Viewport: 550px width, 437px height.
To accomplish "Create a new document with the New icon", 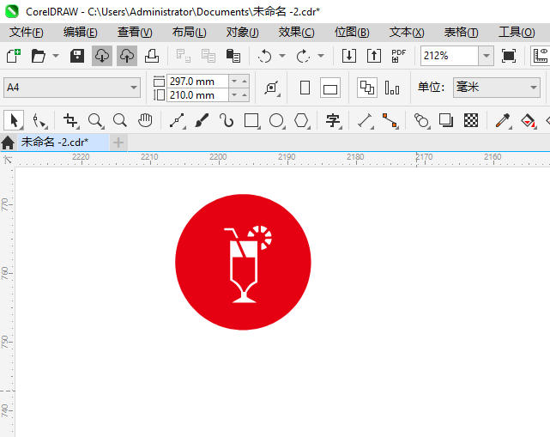I will click(x=14, y=56).
